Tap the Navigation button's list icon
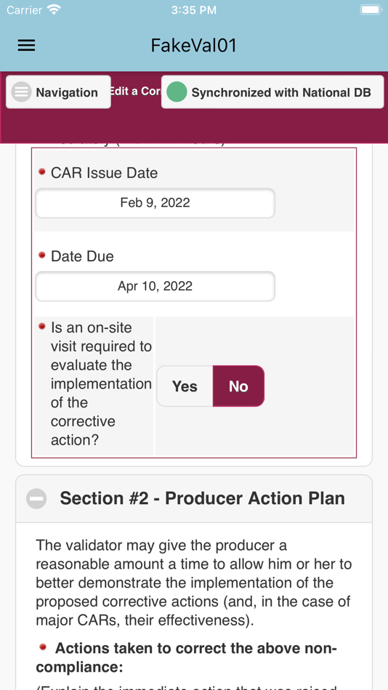This screenshot has height=690, width=388. [21, 92]
